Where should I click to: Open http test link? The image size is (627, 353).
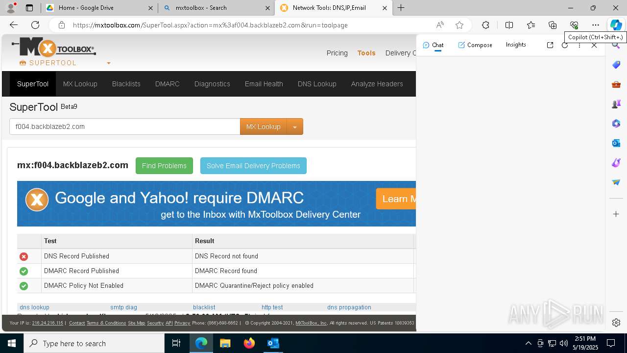pos(272,307)
